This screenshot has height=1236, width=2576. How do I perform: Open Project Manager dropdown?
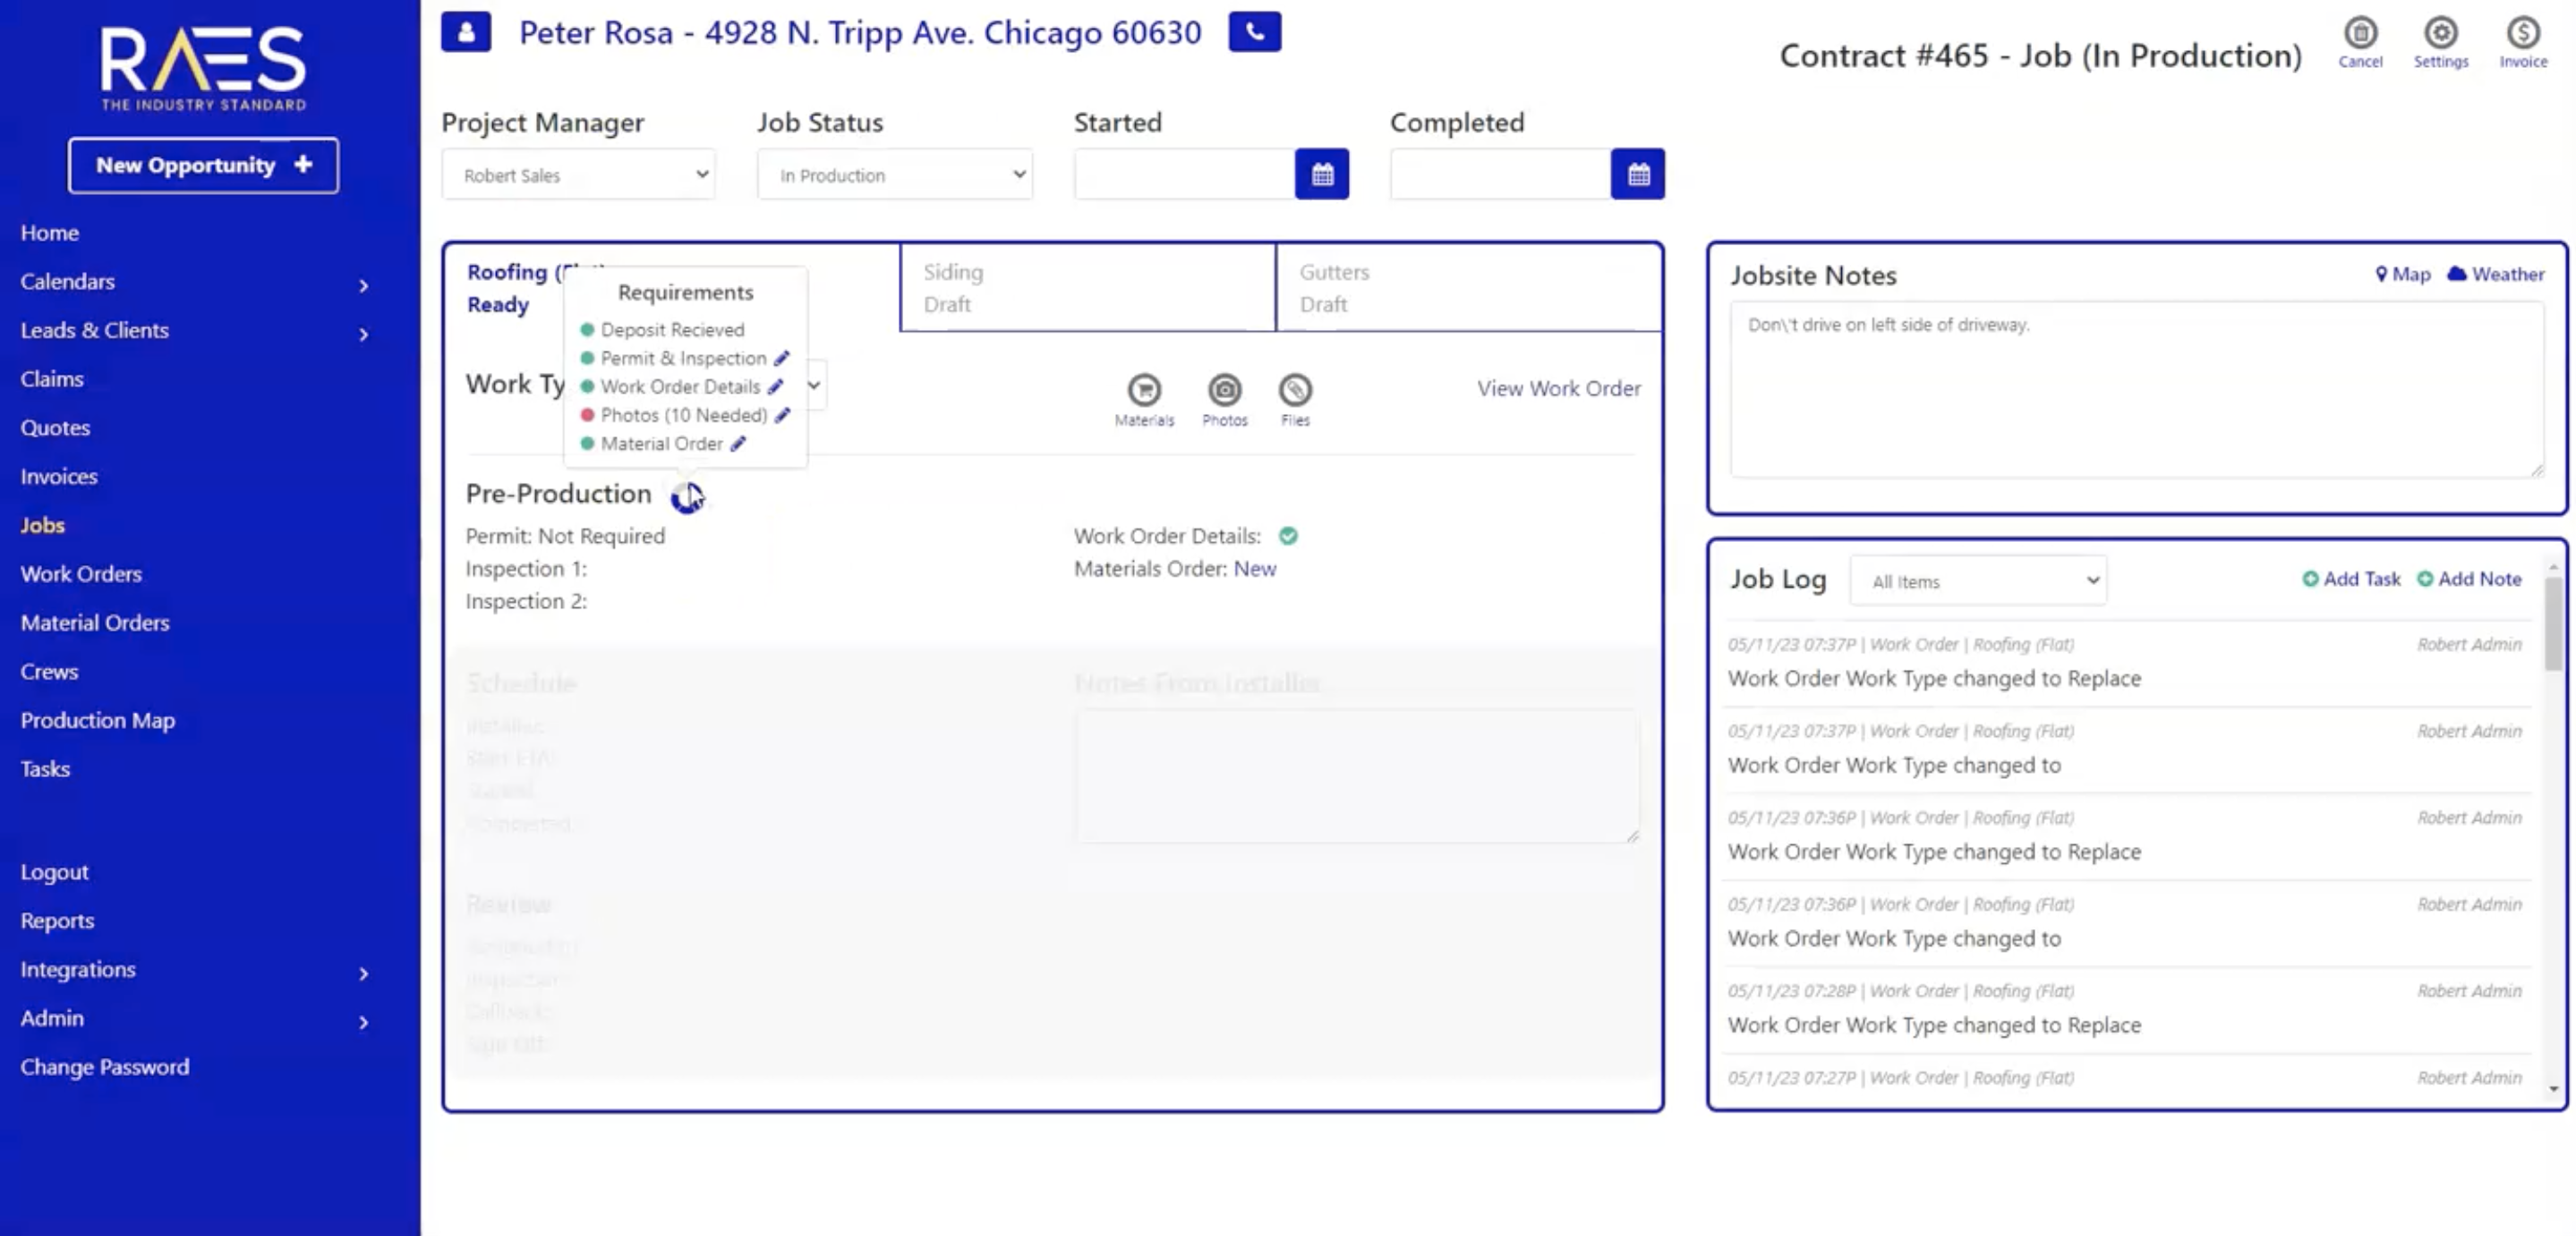578,175
